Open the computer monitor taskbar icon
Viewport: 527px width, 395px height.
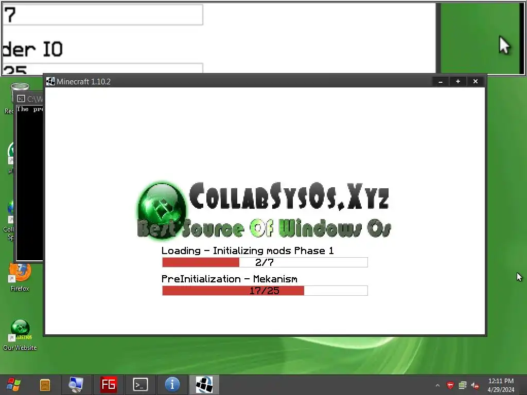[x=76, y=385]
